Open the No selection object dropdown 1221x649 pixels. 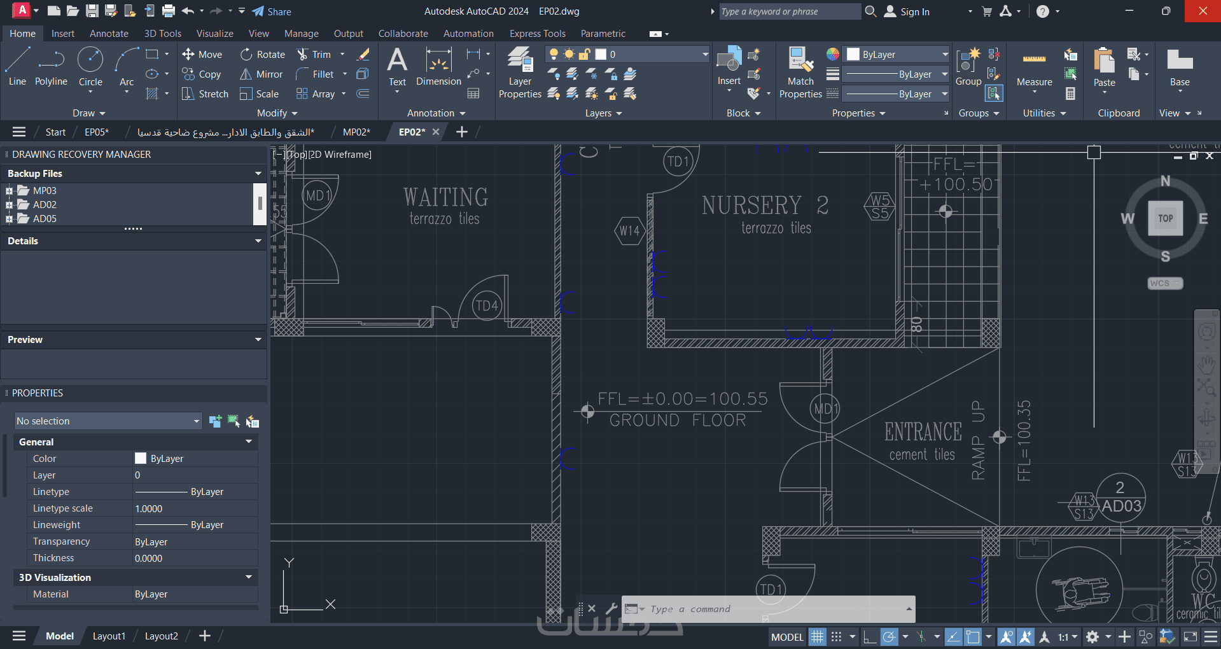pos(108,421)
